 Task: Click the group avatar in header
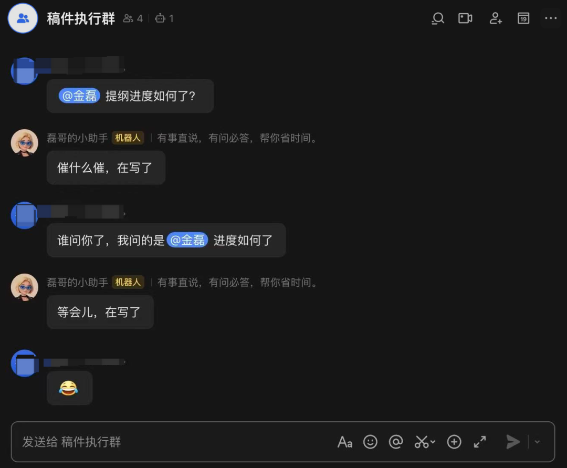point(23,18)
